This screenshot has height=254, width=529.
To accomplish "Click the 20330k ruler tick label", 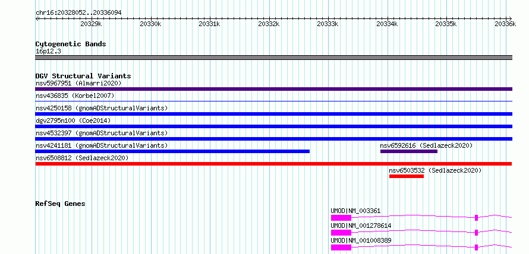I will pyautogui.click(x=150, y=24).
